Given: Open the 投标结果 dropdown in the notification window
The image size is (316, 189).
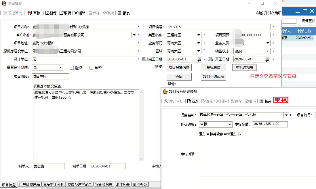Looking at the screenshot, I should point(229,125).
